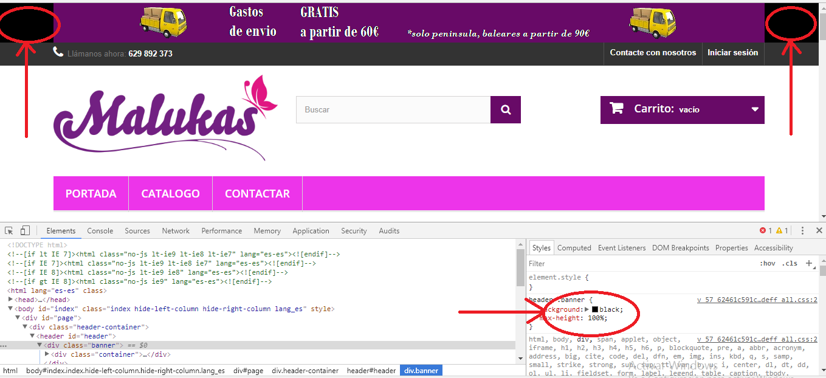The height and width of the screenshot is (378, 826).
Task: Click the yellow warning count indicator
Action: pos(782,231)
